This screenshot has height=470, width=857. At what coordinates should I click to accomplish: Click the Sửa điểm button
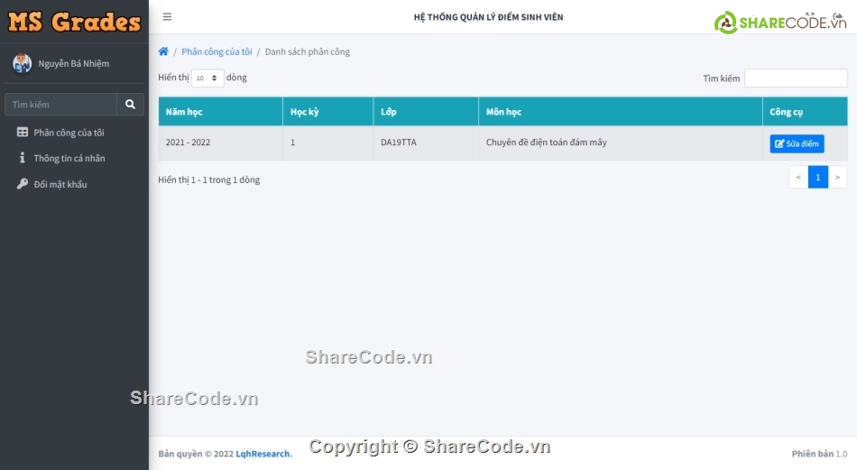point(797,143)
